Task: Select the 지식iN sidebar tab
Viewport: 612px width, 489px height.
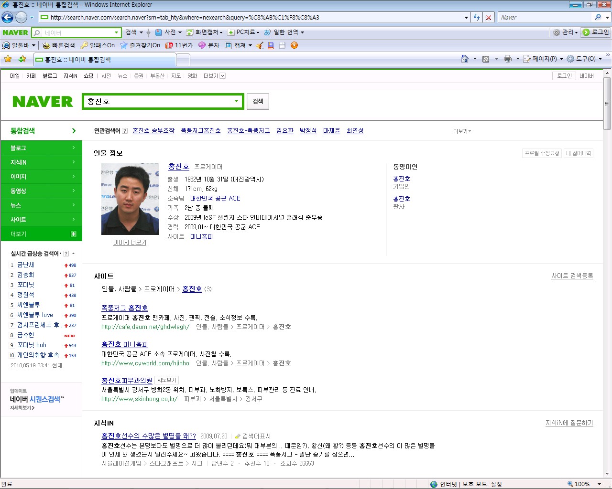Action: tap(41, 162)
